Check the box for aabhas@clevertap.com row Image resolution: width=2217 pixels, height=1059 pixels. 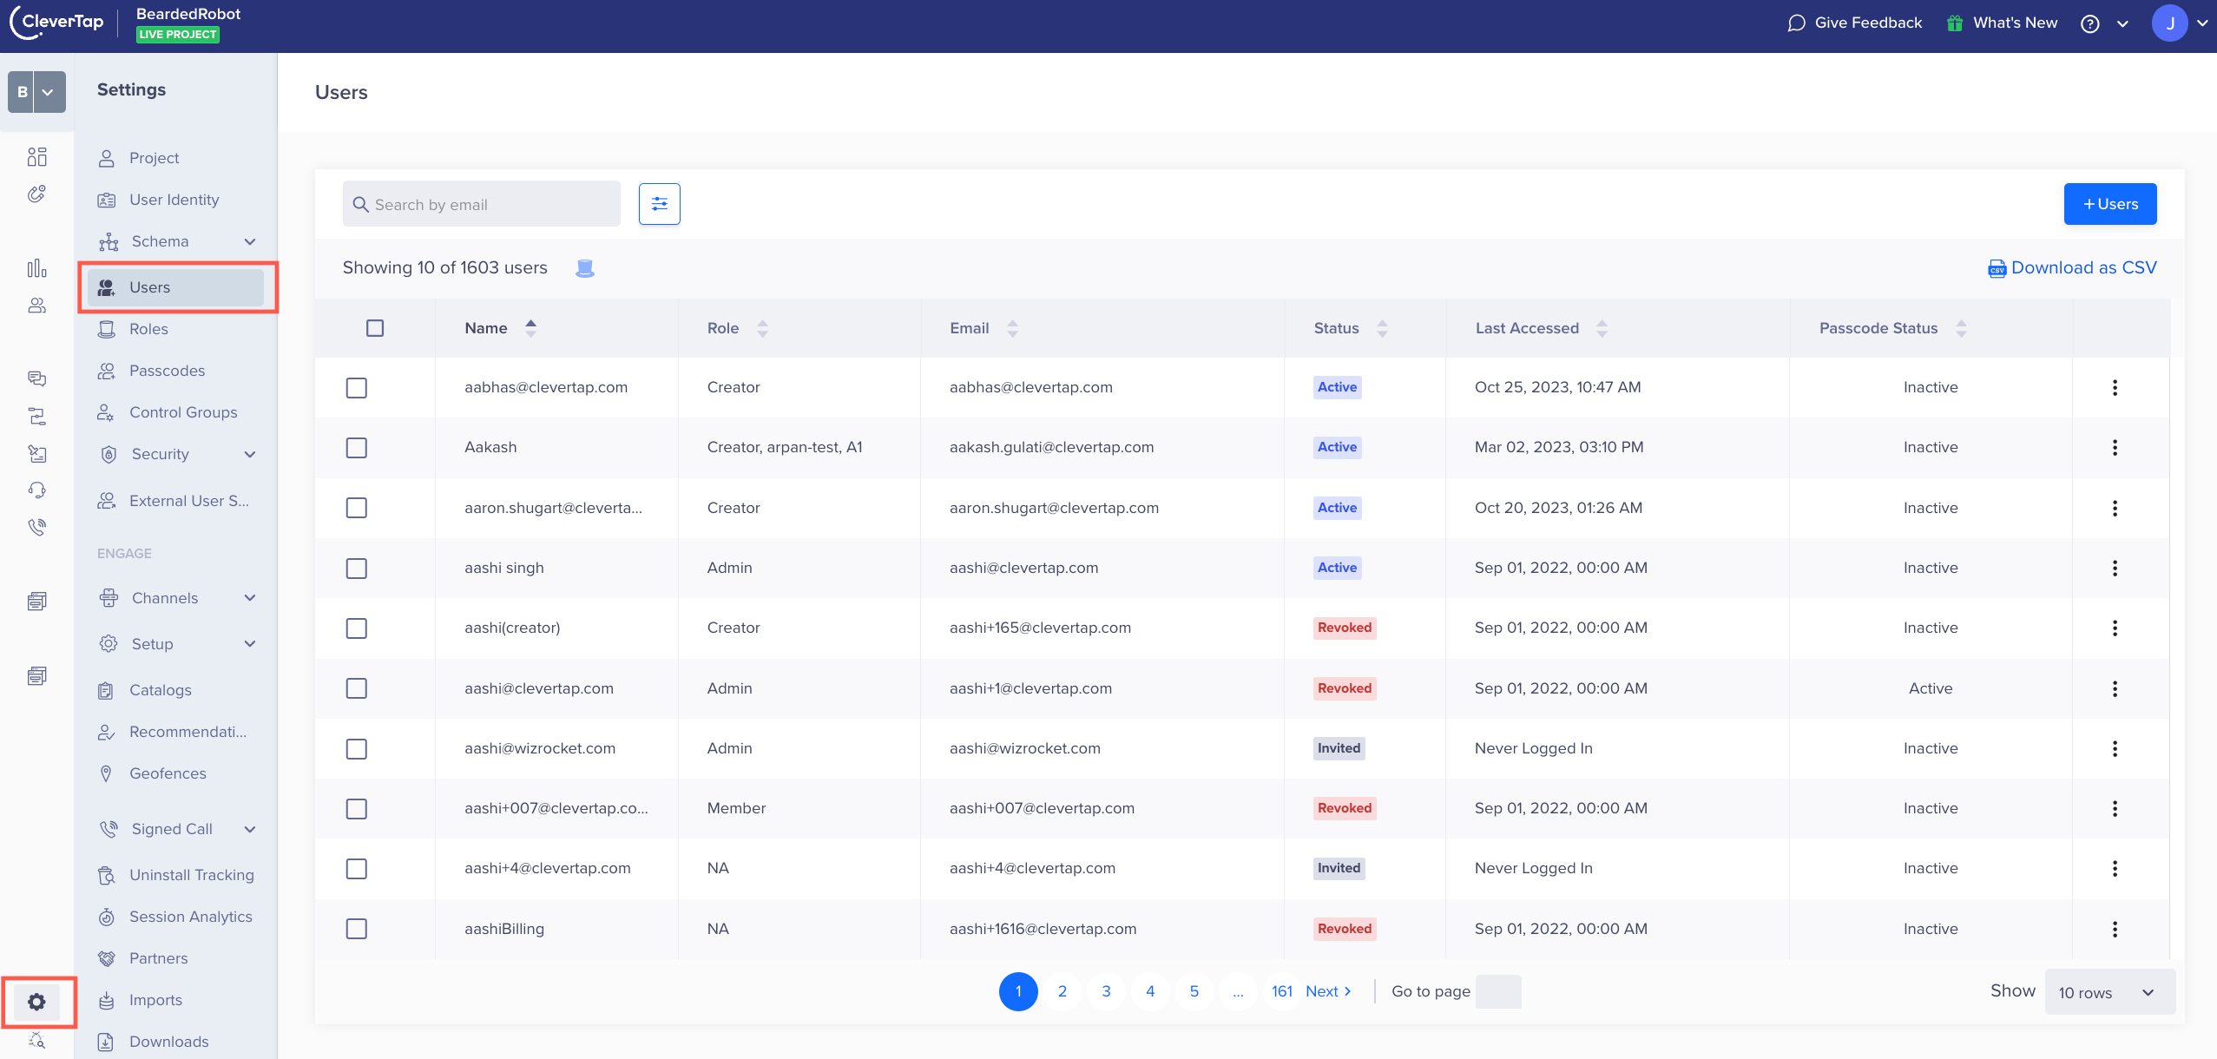pos(356,387)
